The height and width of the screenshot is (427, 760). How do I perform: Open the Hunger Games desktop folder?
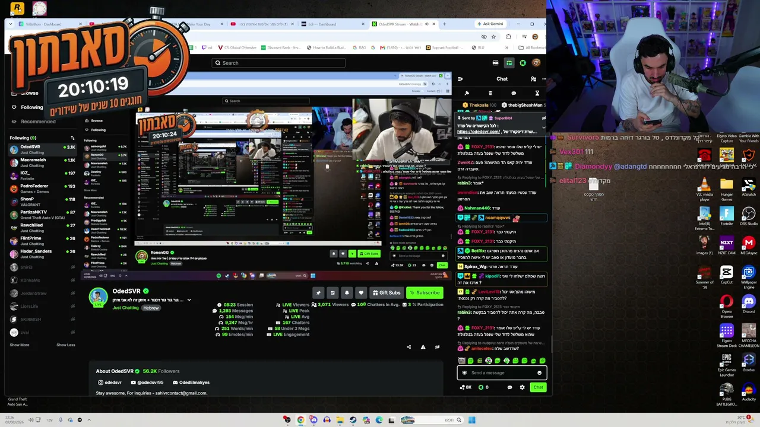click(x=727, y=189)
